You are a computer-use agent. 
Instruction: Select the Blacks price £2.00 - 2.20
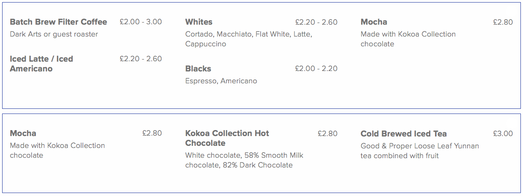(316, 68)
